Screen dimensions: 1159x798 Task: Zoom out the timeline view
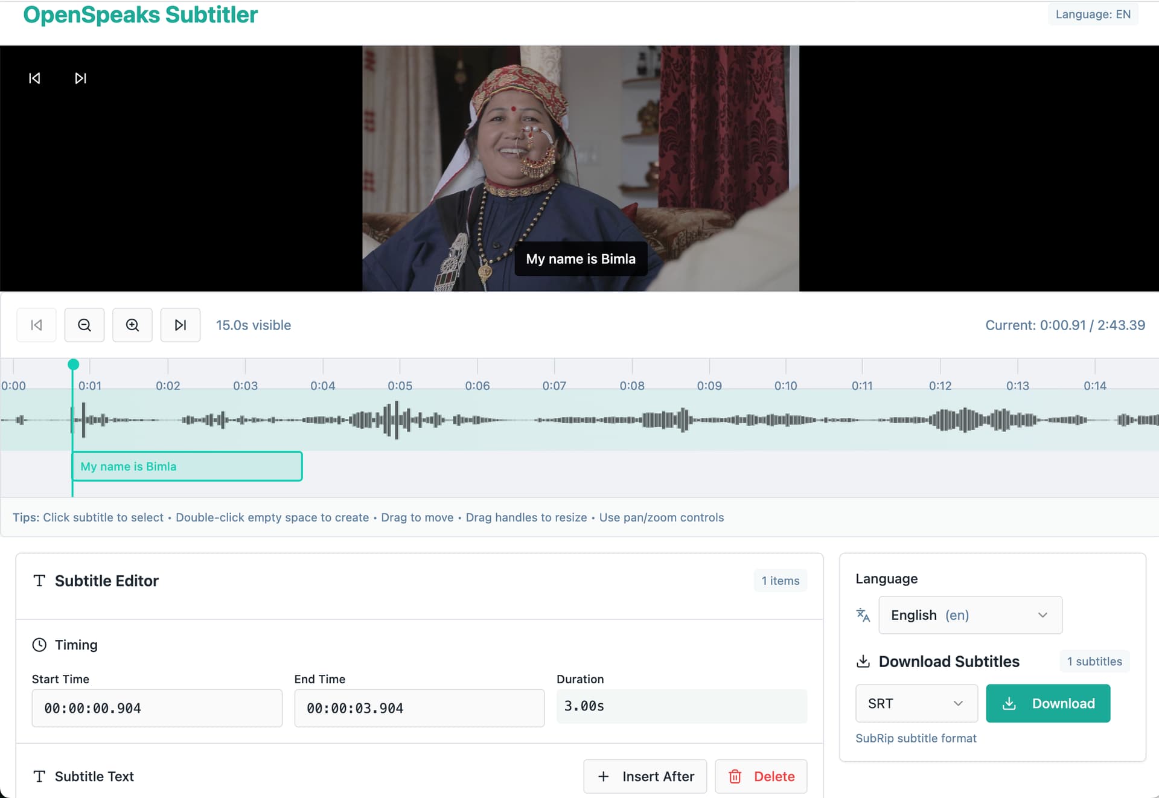85,325
